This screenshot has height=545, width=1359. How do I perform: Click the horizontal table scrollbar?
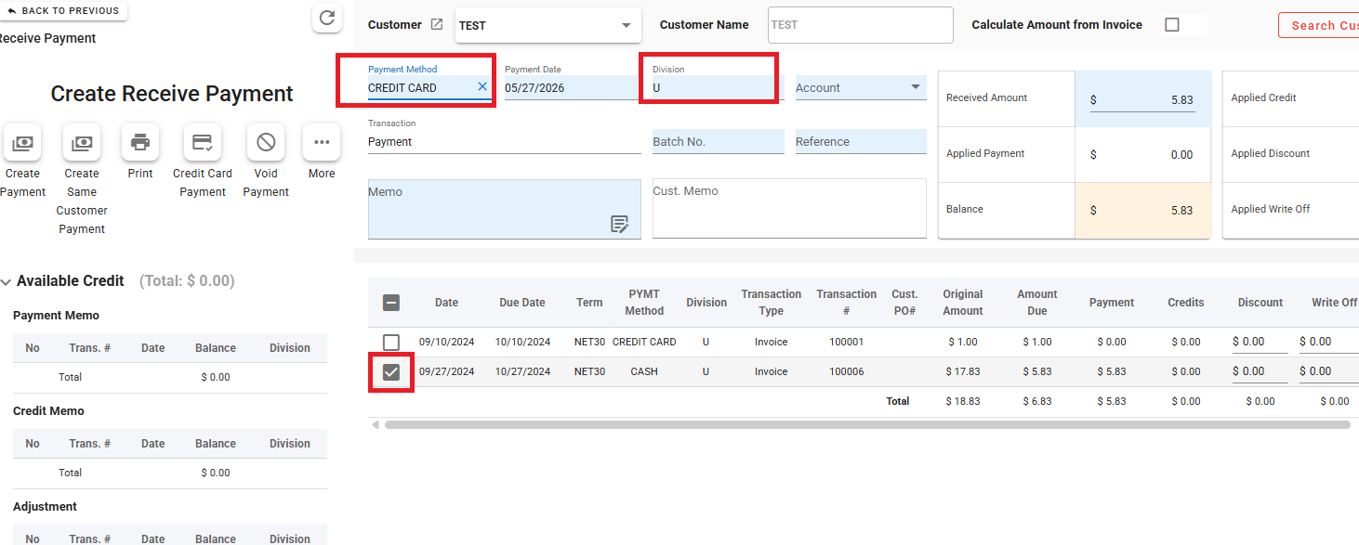click(867, 424)
